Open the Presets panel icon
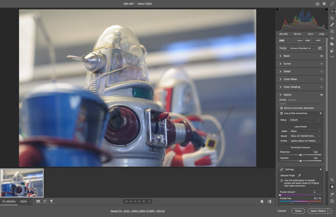The width and height of the screenshot is (336, 217). [332, 51]
